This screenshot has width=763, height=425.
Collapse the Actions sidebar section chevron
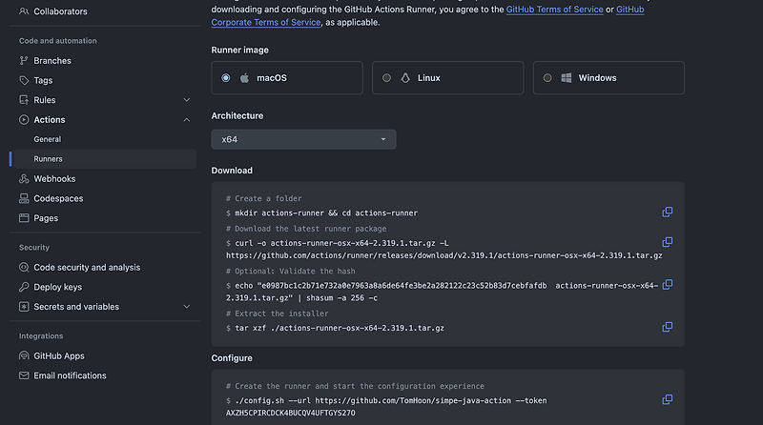186,120
